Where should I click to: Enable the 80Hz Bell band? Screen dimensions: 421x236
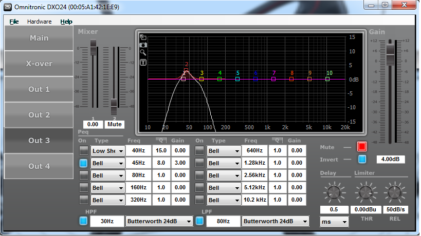click(83, 175)
